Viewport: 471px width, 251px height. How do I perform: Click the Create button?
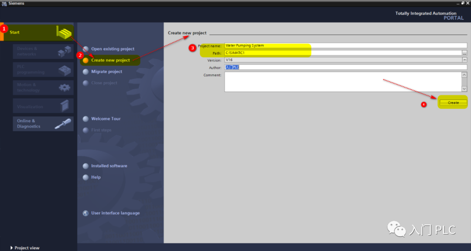[x=453, y=103]
